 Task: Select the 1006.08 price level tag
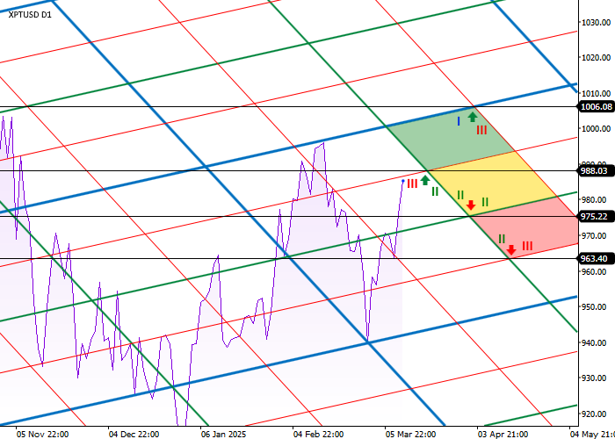596,107
